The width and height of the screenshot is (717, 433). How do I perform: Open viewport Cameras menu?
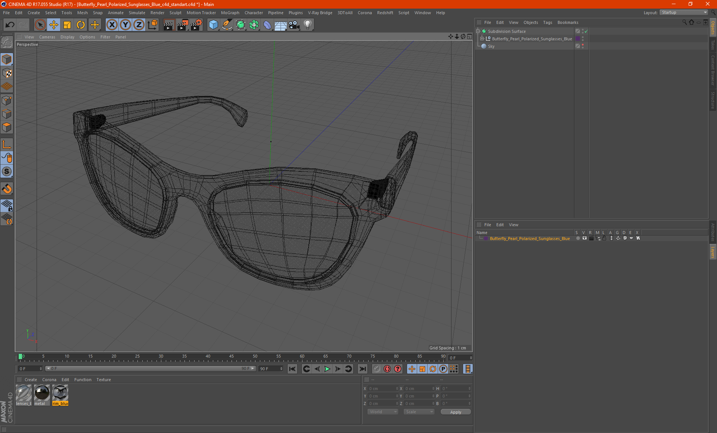[x=47, y=37]
